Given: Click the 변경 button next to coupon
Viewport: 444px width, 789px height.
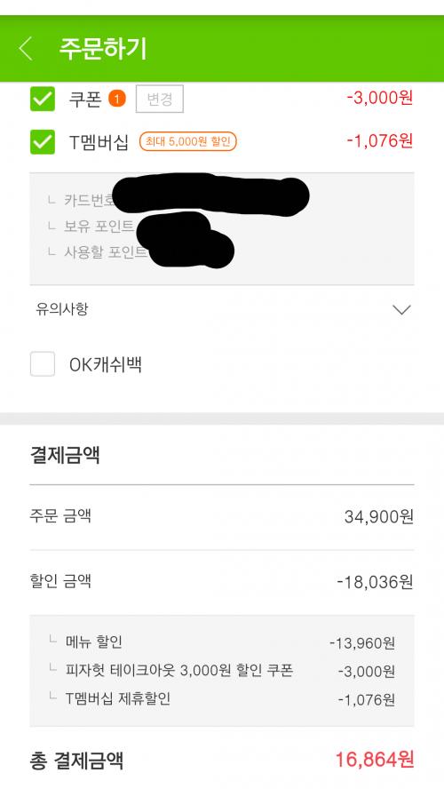Looking at the screenshot, I should [160, 99].
